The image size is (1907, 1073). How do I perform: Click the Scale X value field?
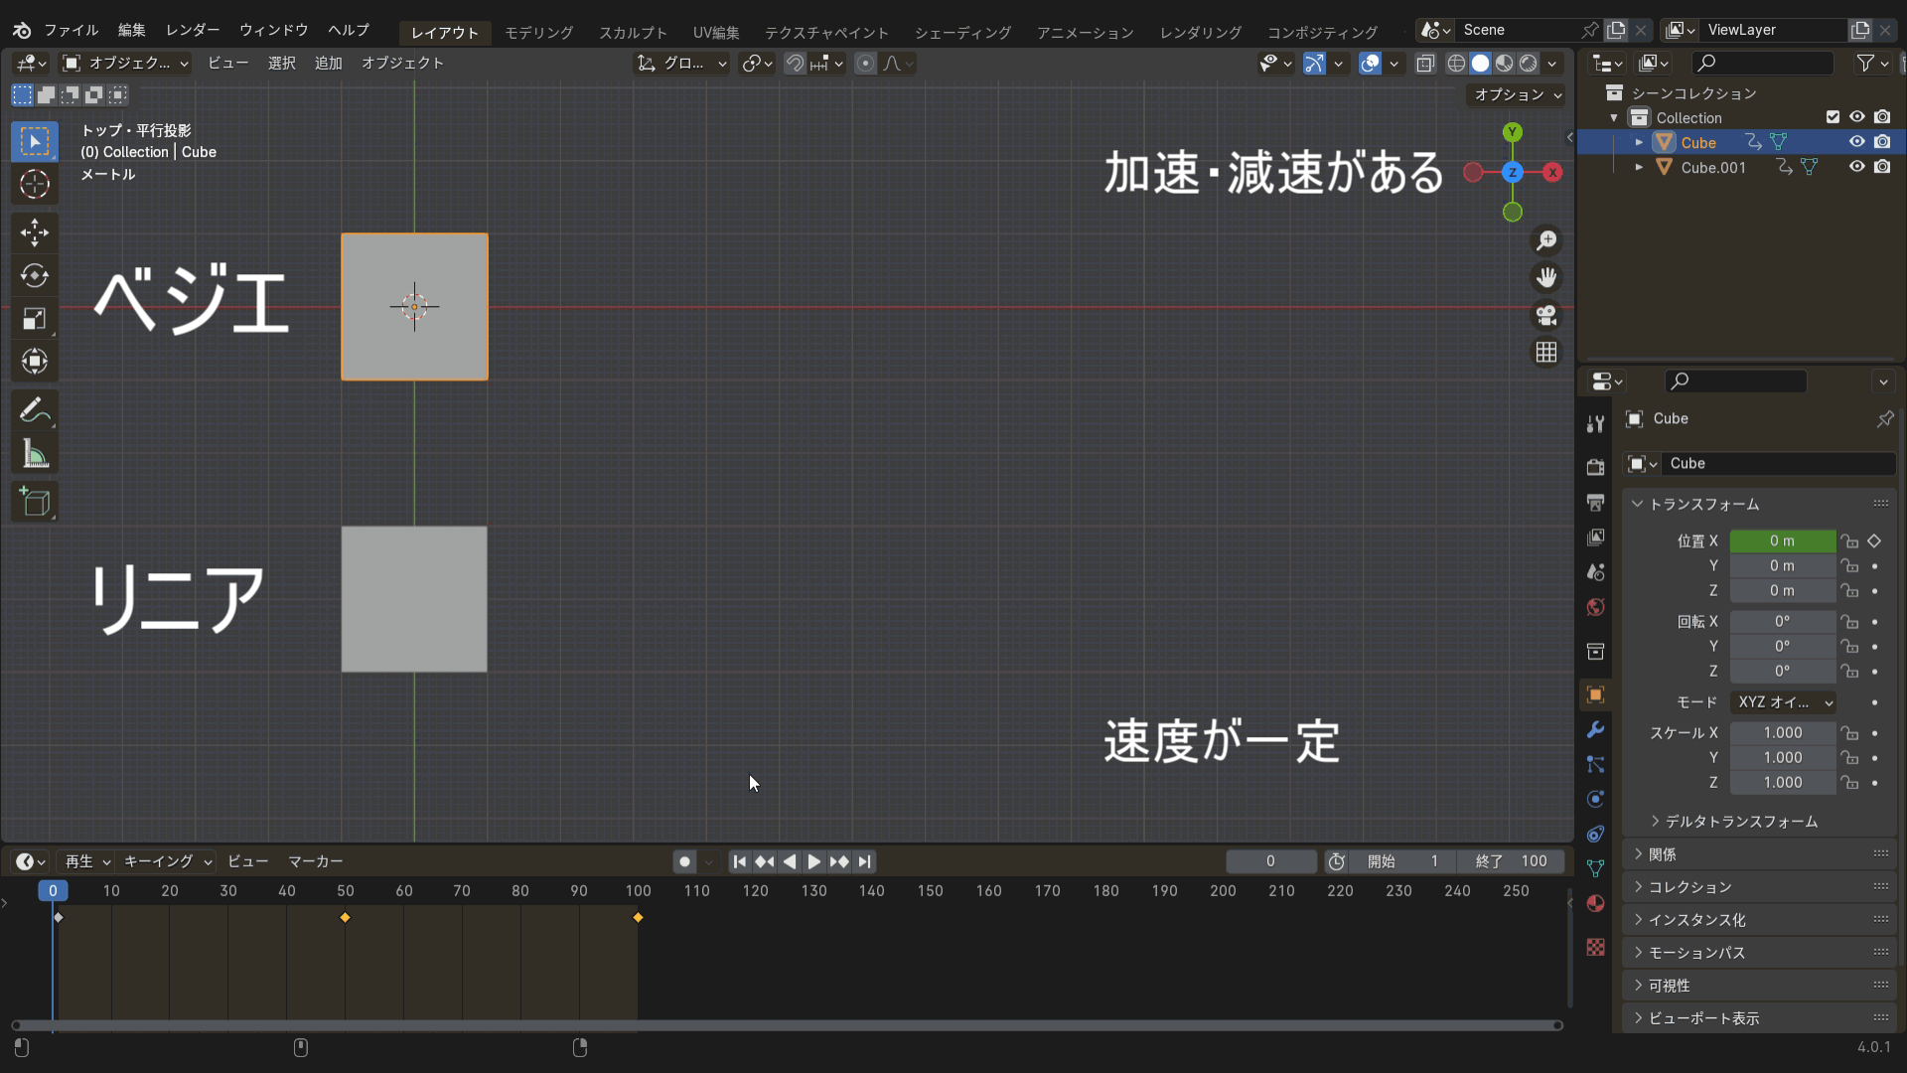coord(1782,732)
